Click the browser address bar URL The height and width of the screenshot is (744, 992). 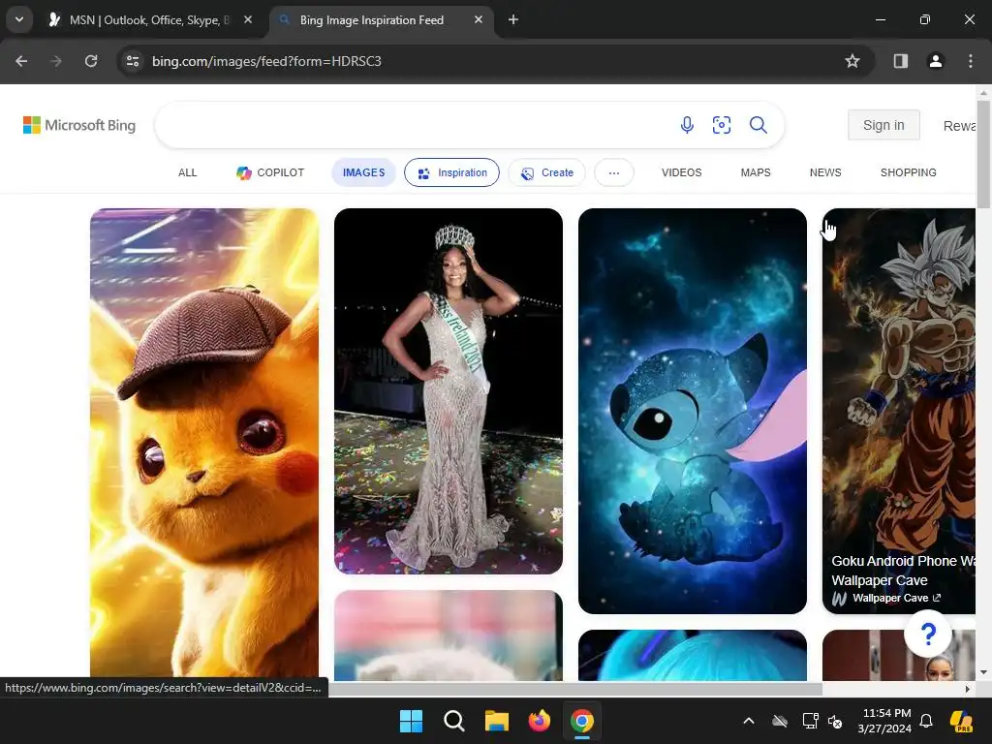coord(266,61)
